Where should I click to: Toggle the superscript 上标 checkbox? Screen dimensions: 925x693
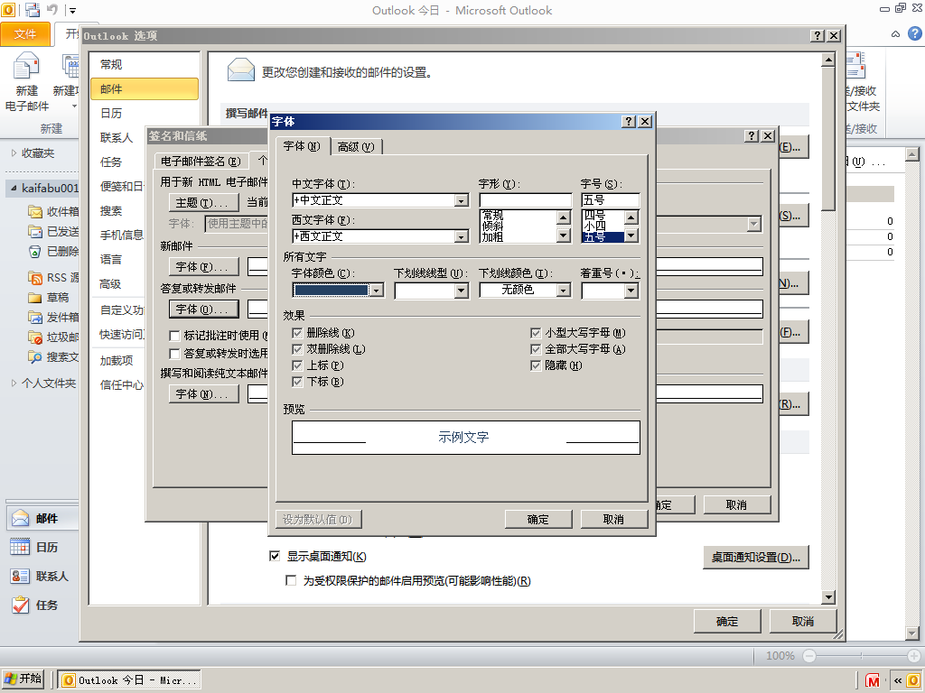pos(297,365)
